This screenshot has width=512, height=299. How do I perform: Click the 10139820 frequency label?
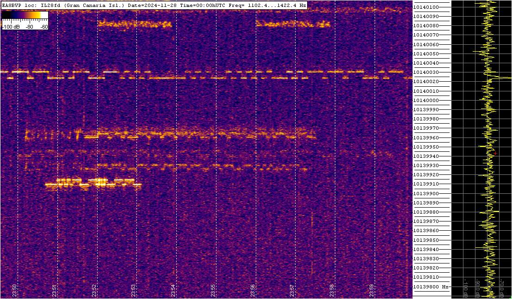426,268
